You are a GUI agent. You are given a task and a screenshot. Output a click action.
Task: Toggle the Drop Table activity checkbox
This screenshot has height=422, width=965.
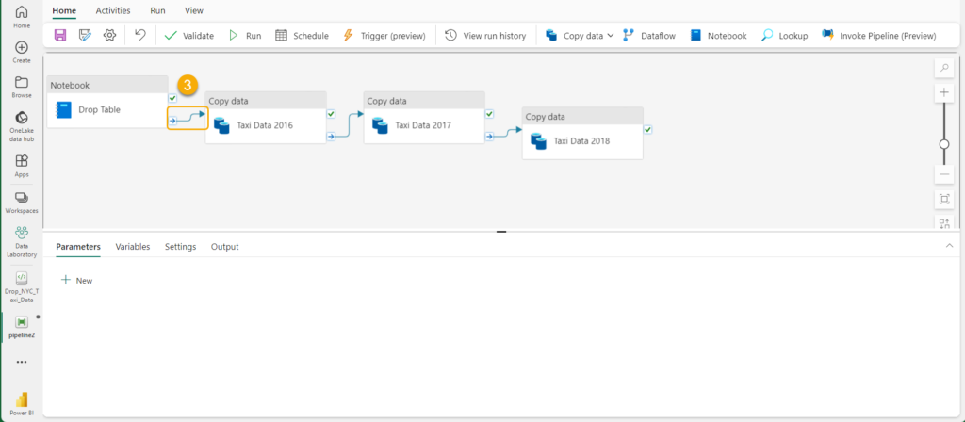[172, 98]
